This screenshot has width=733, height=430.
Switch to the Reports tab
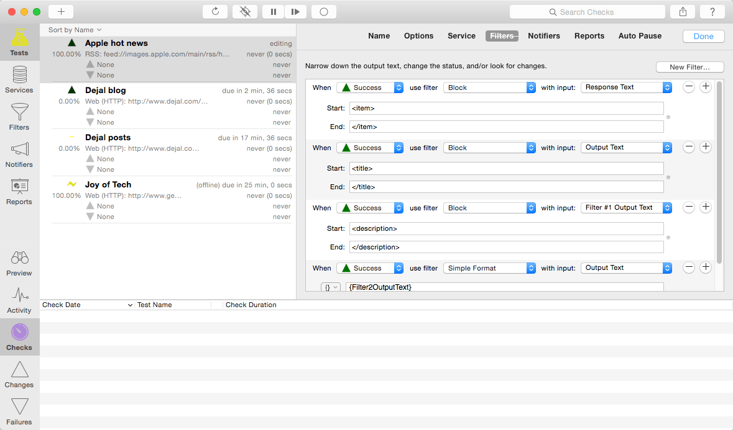coord(589,36)
